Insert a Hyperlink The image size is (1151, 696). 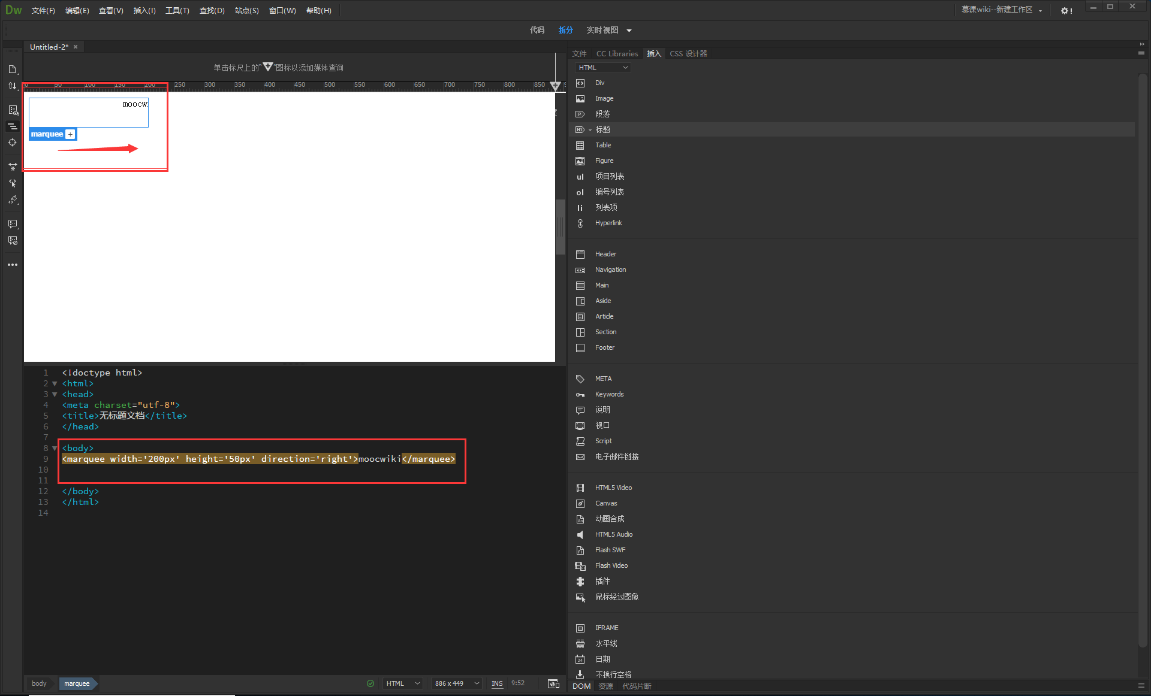(x=608, y=223)
